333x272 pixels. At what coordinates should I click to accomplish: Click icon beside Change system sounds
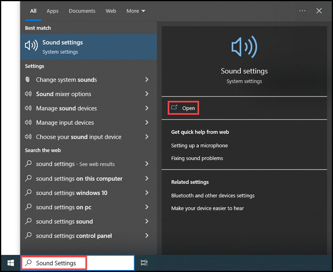click(x=28, y=79)
